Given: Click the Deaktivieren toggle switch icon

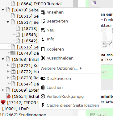Looking at the screenshot, I should tap(43, 78).
